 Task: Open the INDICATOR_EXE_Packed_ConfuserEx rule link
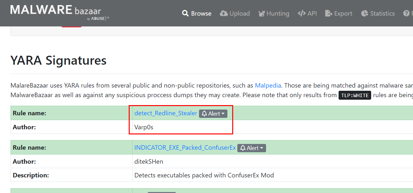click(x=185, y=148)
